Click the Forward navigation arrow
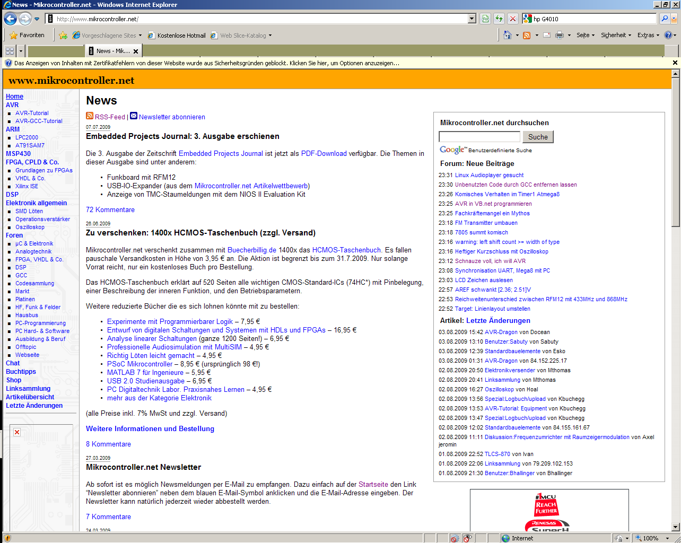Screen dimensions: 681x543 (x=25, y=19)
